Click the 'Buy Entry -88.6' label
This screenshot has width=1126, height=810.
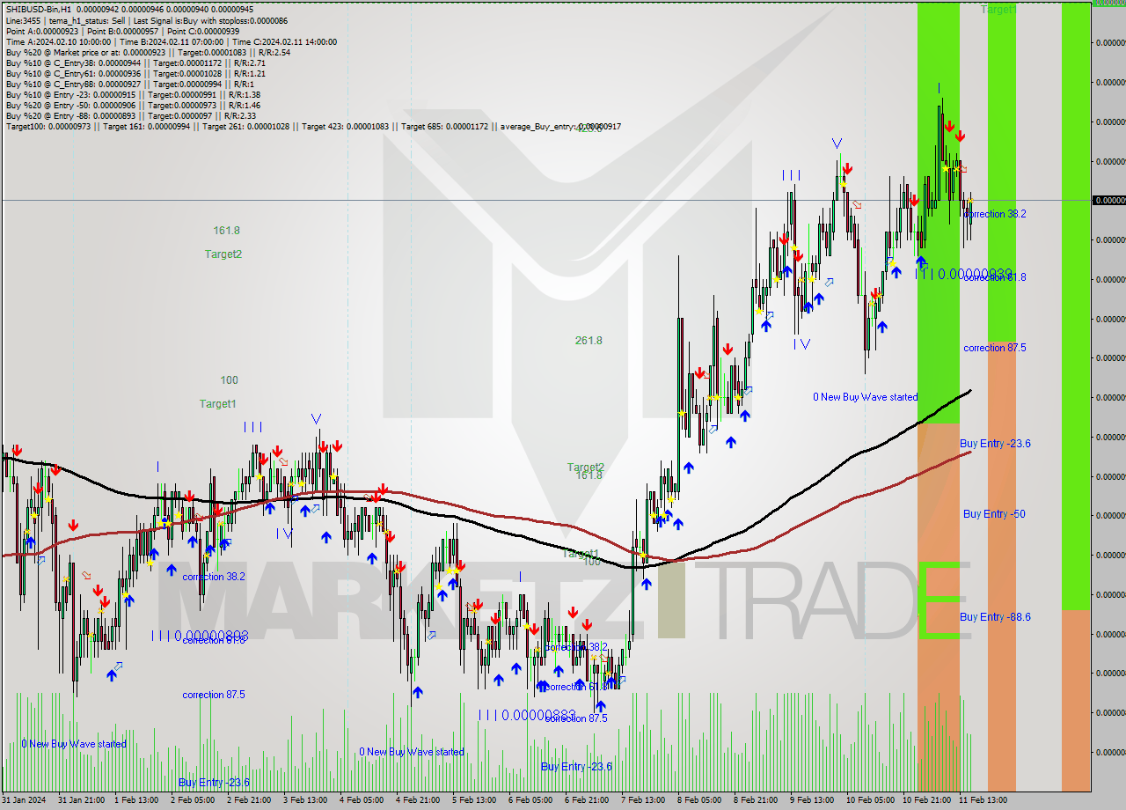coord(995,617)
